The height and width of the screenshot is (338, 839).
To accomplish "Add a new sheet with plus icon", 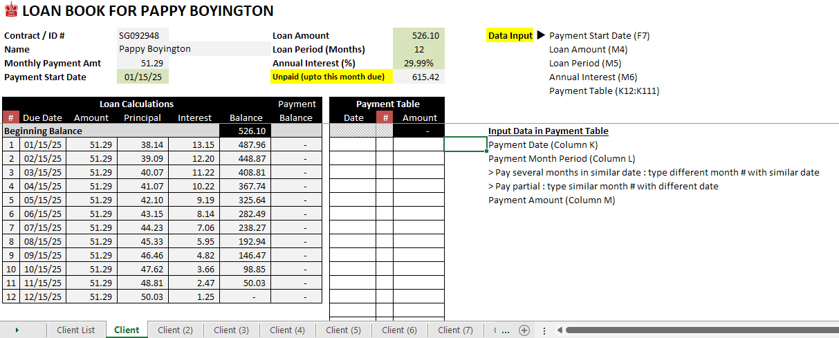I will (x=524, y=330).
